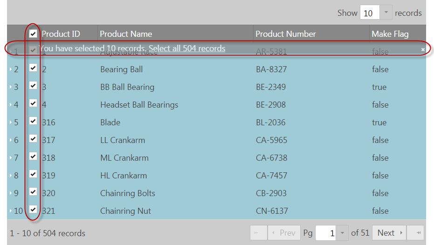Close the selection notification banner

pos(423,49)
